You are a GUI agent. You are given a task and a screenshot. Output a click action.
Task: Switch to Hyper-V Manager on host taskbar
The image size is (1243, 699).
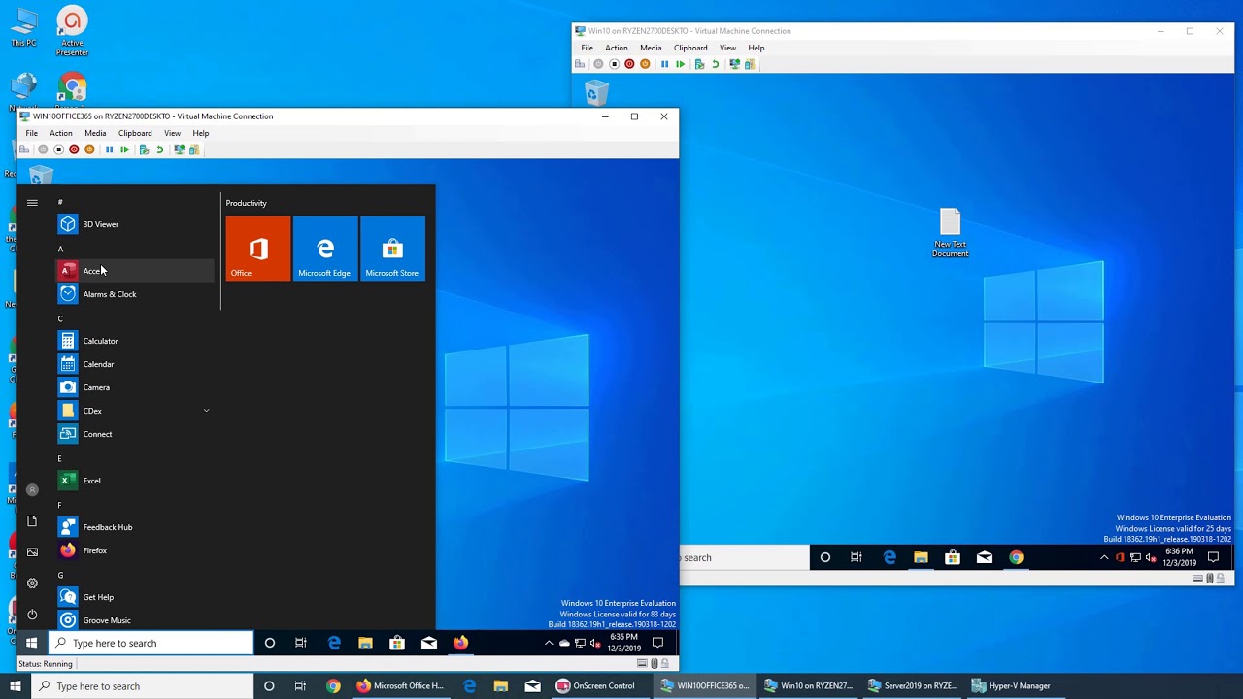[x=1010, y=686]
